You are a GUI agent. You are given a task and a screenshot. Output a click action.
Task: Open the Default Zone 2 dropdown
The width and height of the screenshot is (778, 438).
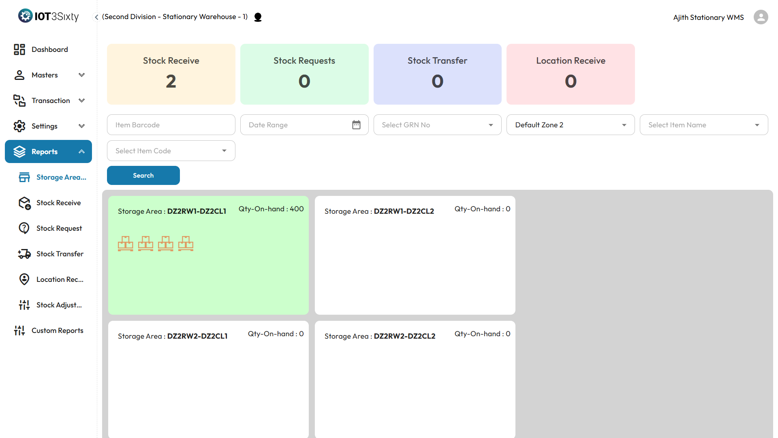pyautogui.click(x=570, y=125)
